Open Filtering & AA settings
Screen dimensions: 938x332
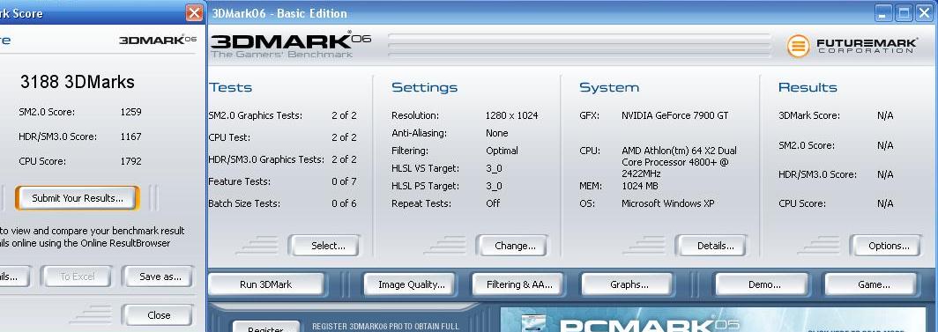[x=518, y=284]
